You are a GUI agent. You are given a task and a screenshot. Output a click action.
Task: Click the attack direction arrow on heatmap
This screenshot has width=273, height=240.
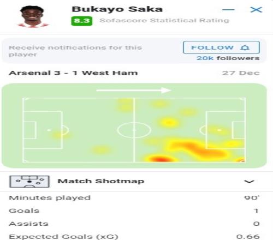pos(134,90)
